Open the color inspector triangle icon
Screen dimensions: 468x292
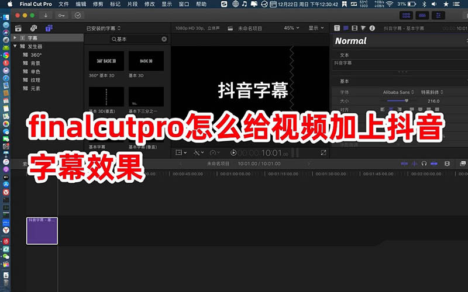363,28
